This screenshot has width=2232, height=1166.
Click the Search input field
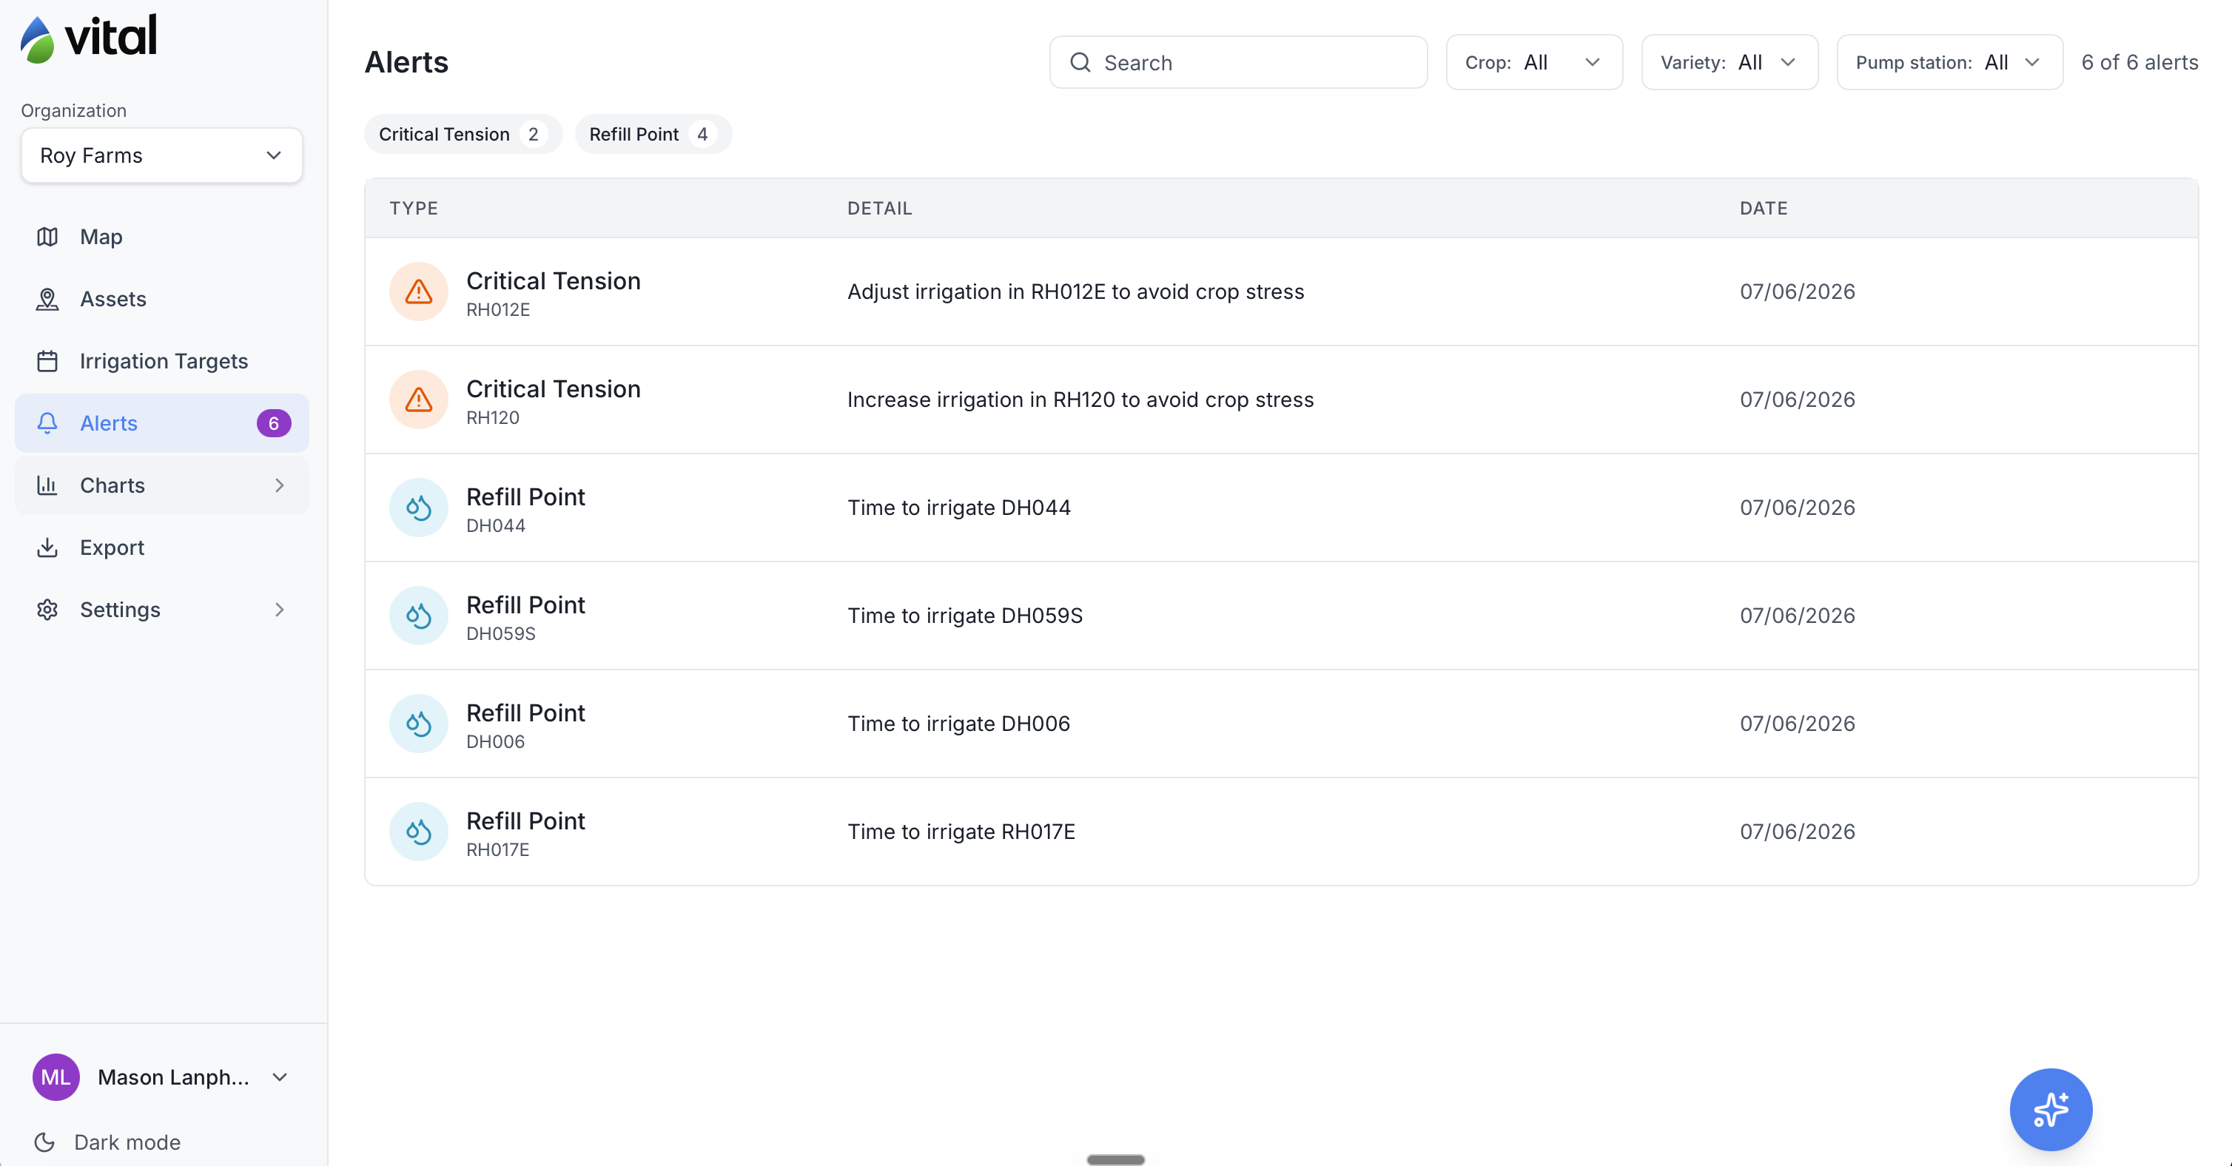pos(1238,62)
